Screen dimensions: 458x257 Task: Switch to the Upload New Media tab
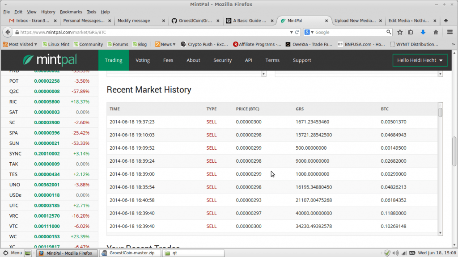(x=355, y=21)
